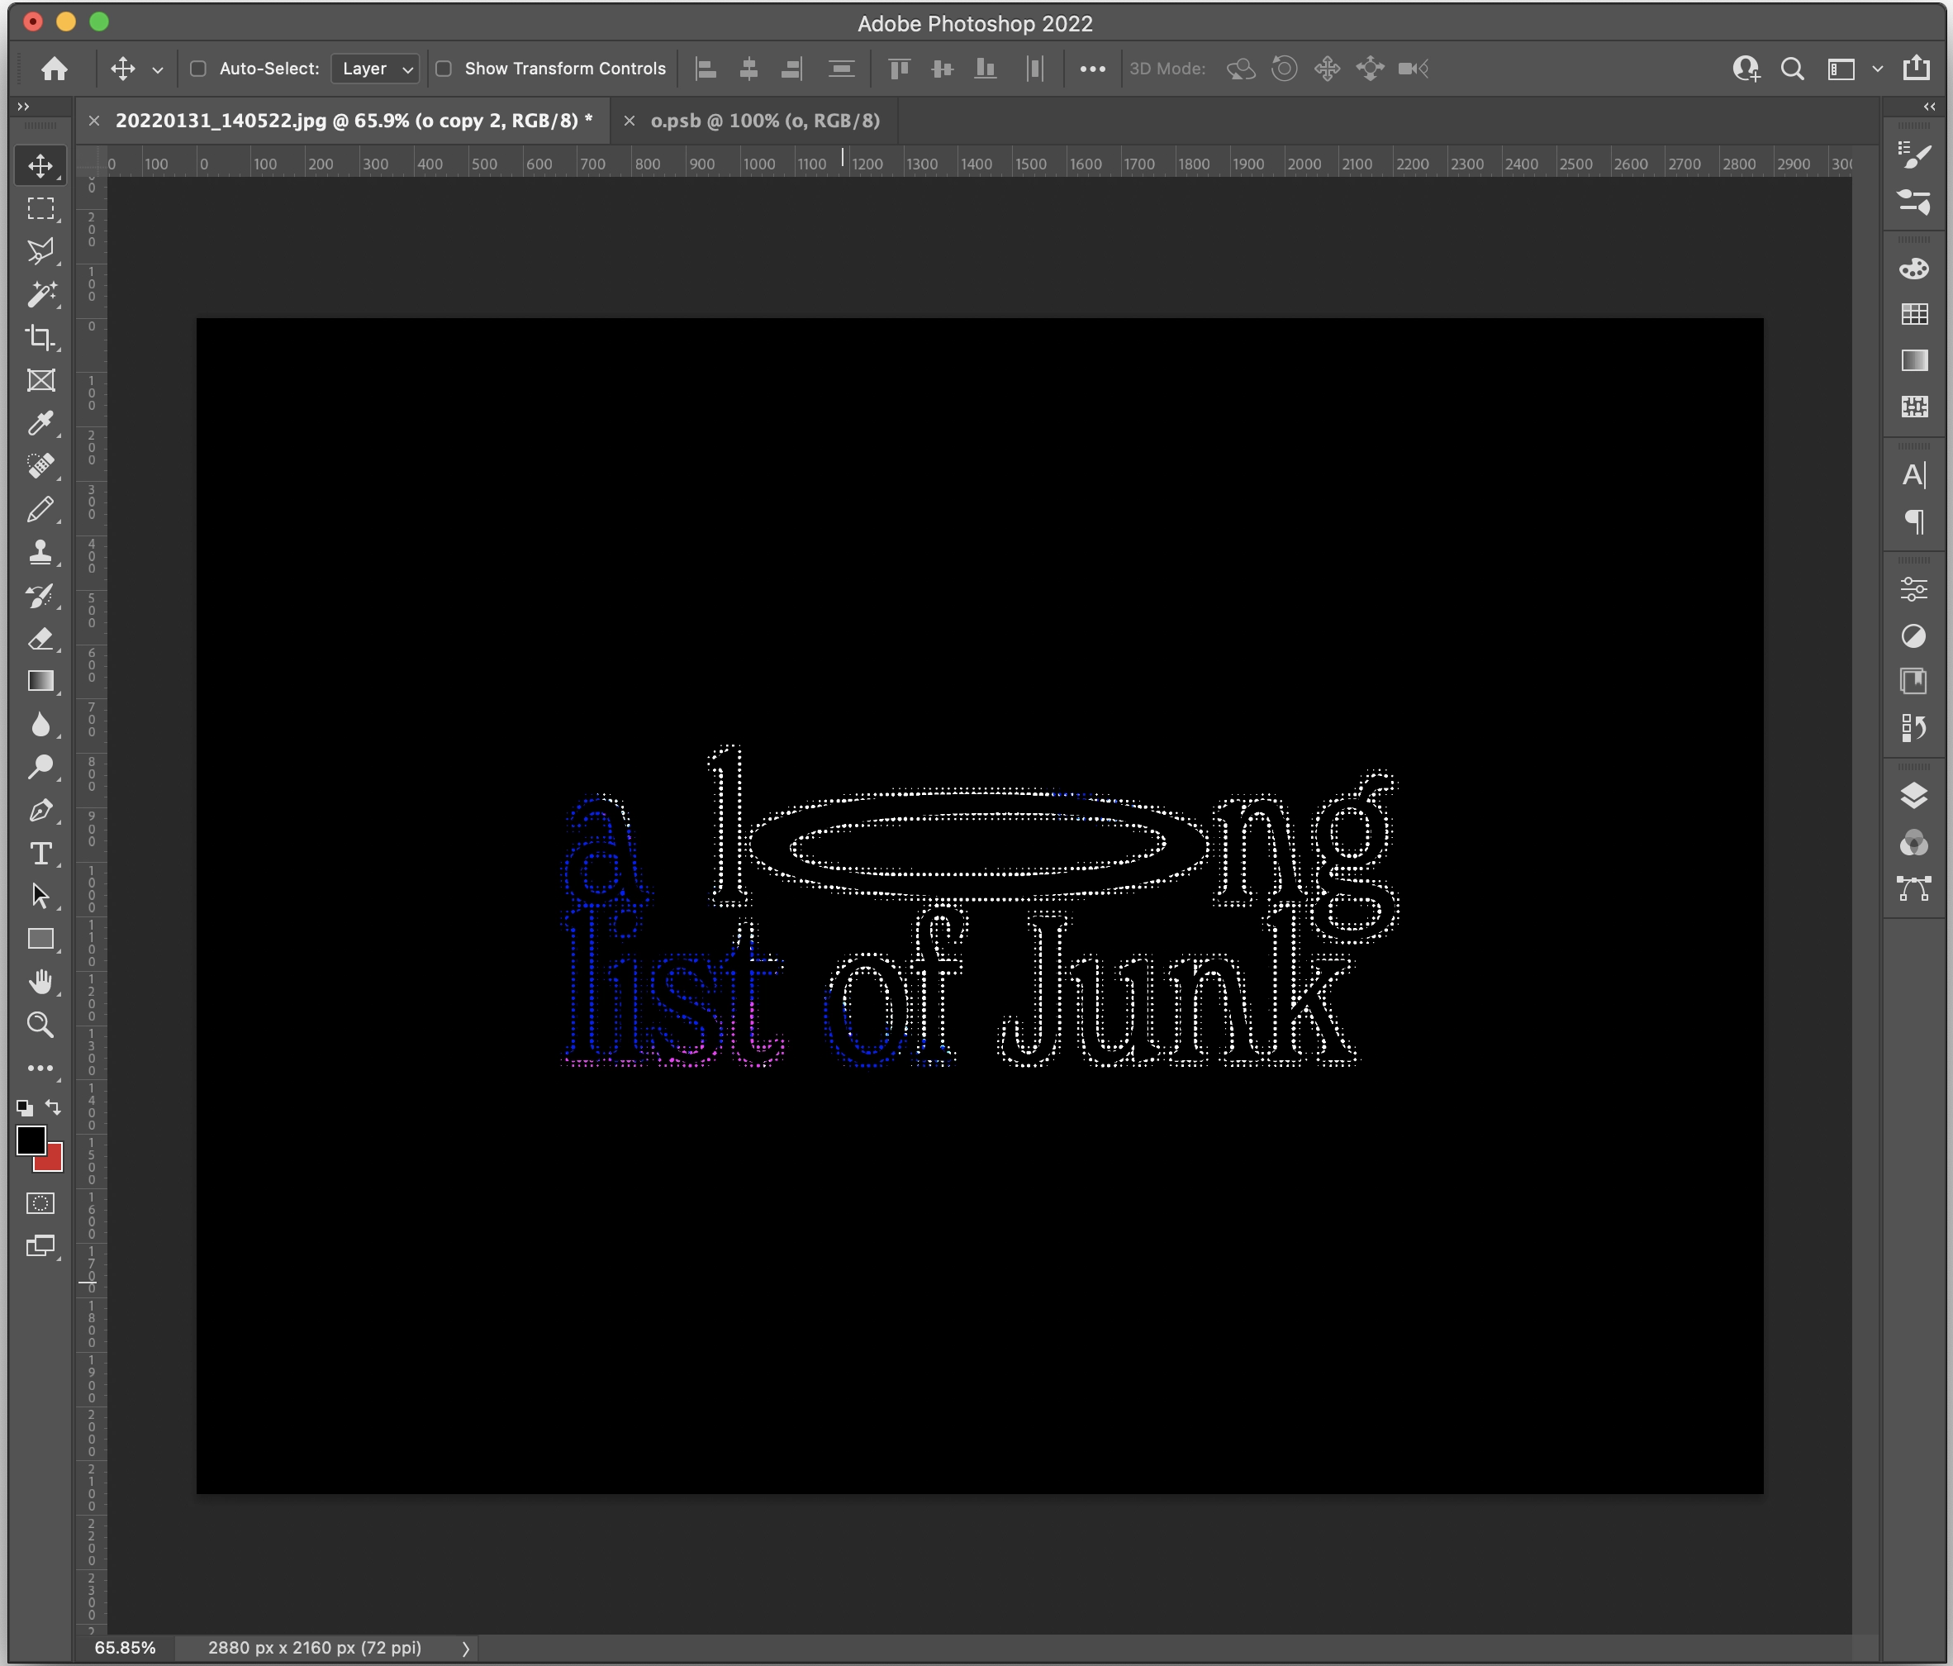This screenshot has height=1666, width=1953.
Task: Select the Rectangular Marquee tool
Action: click(40, 208)
